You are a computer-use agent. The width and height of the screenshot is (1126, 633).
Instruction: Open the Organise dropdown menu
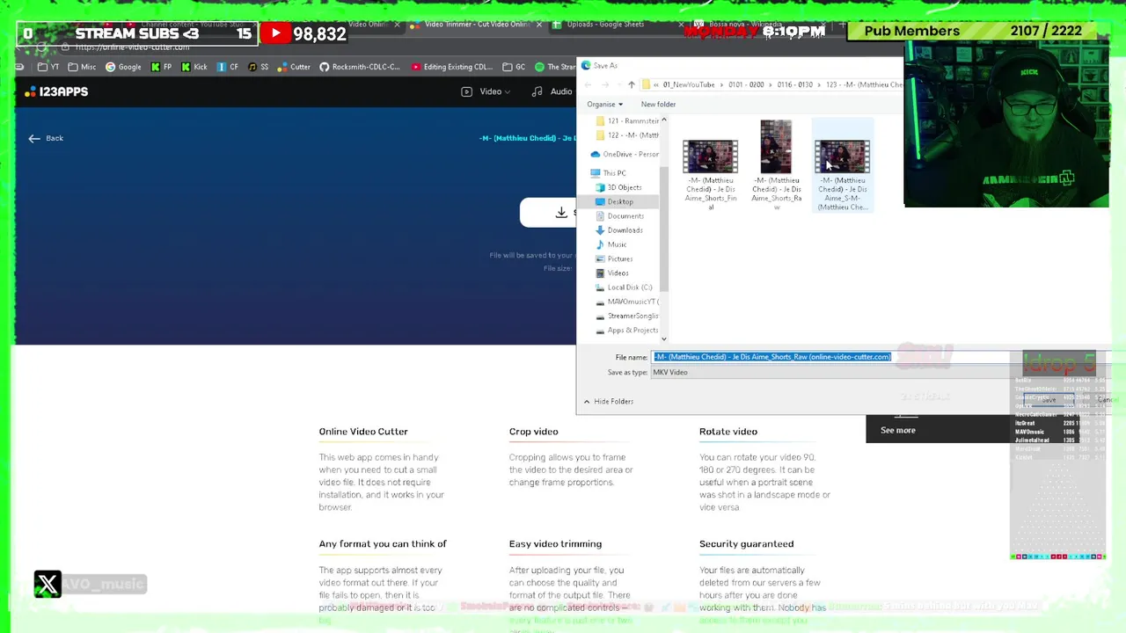pos(604,104)
